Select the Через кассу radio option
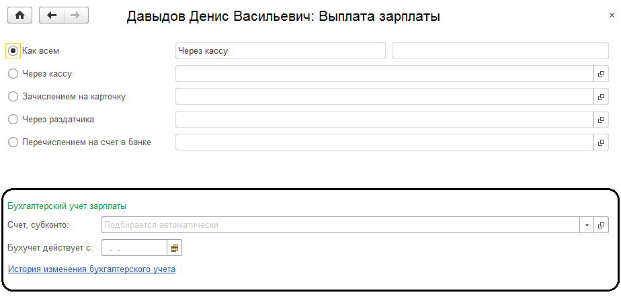 pos(13,74)
